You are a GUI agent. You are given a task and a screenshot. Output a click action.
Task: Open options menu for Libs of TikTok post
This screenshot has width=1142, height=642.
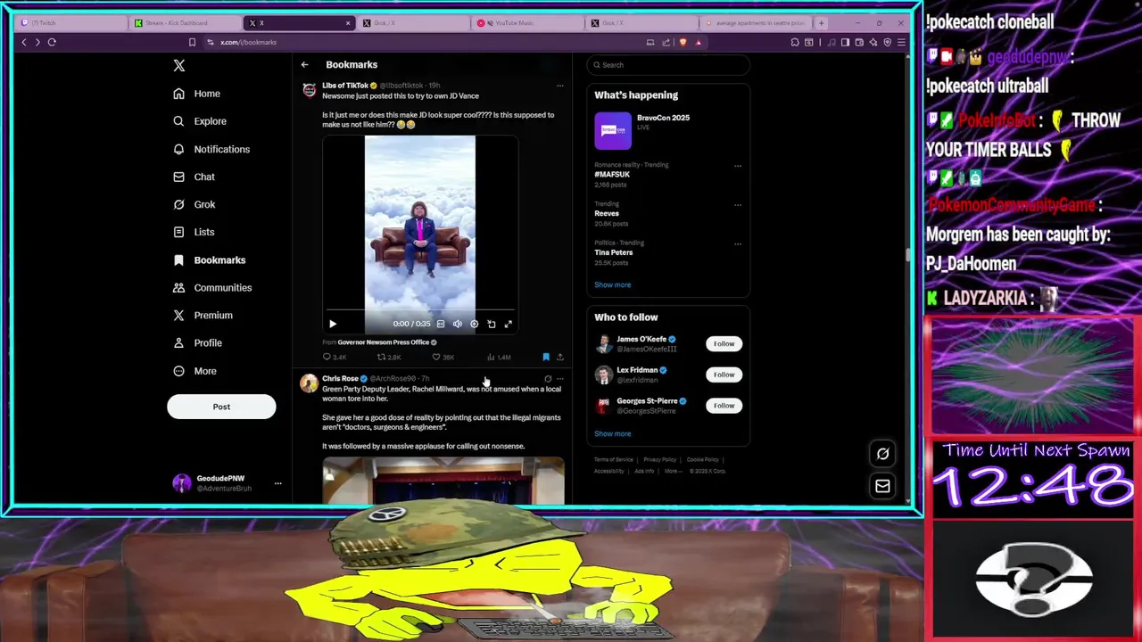coord(559,86)
